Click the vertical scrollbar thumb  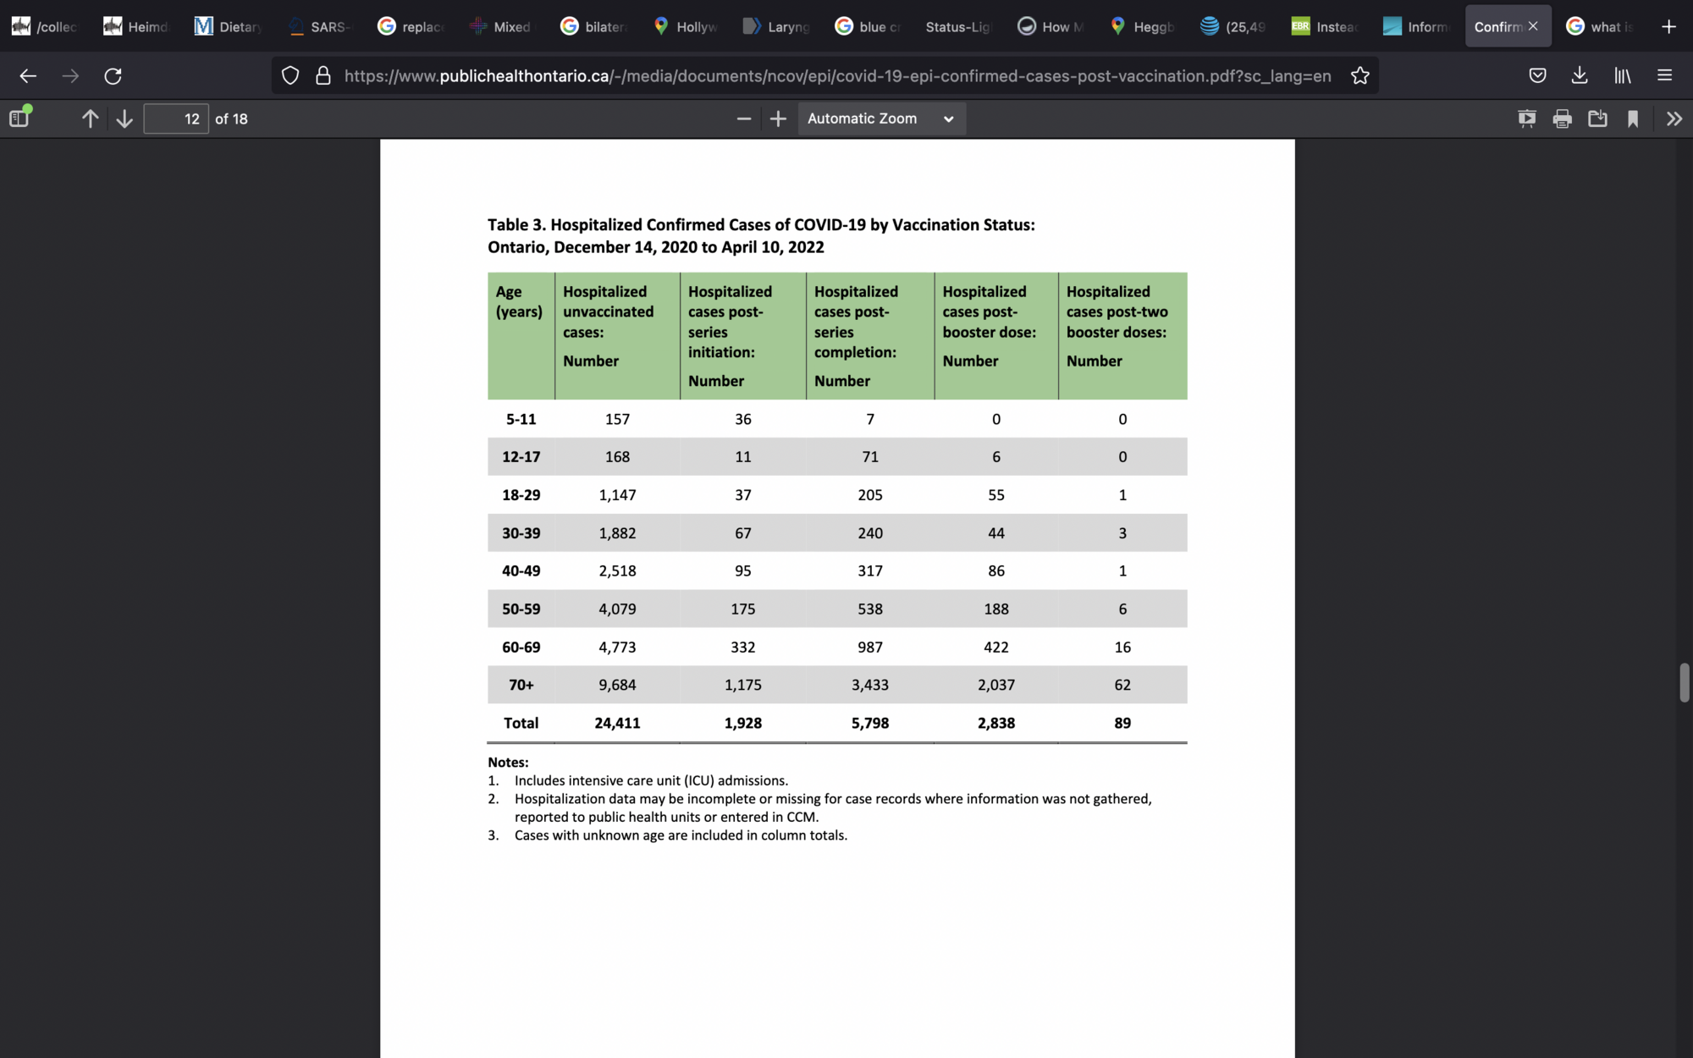tap(1684, 682)
